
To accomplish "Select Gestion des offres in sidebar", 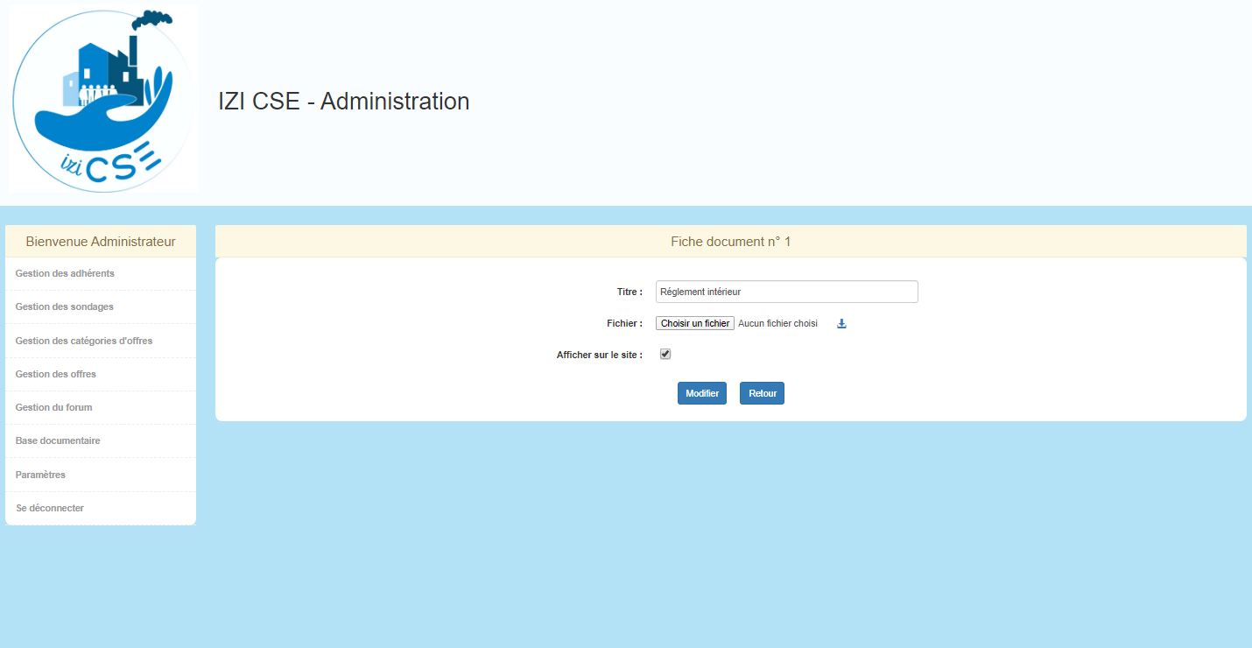I will [x=56, y=374].
